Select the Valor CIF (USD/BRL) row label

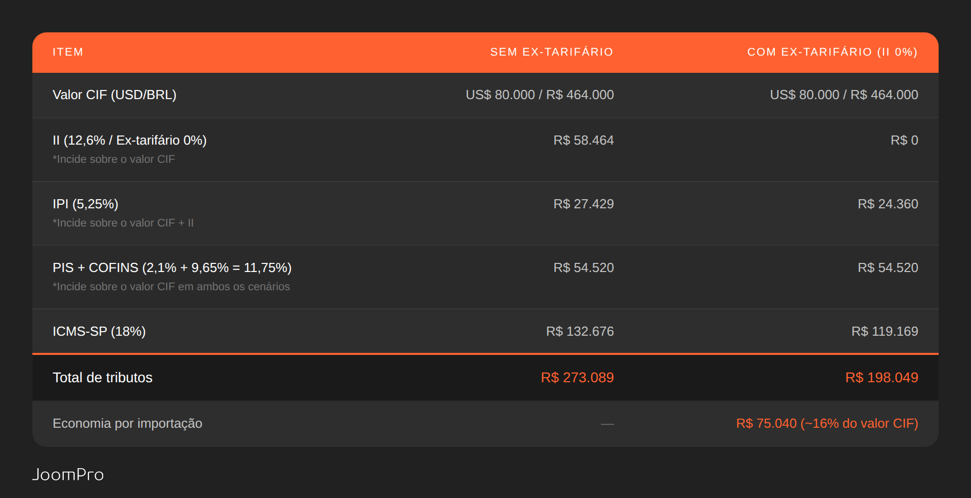click(115, 95)
